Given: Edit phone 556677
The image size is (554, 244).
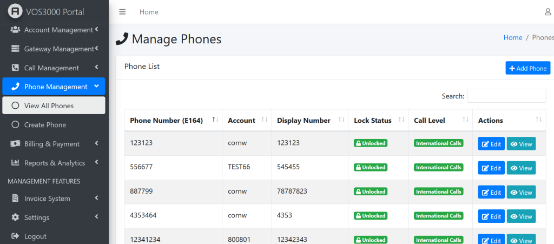Looking at the screenshot, I should click(491, 168).
